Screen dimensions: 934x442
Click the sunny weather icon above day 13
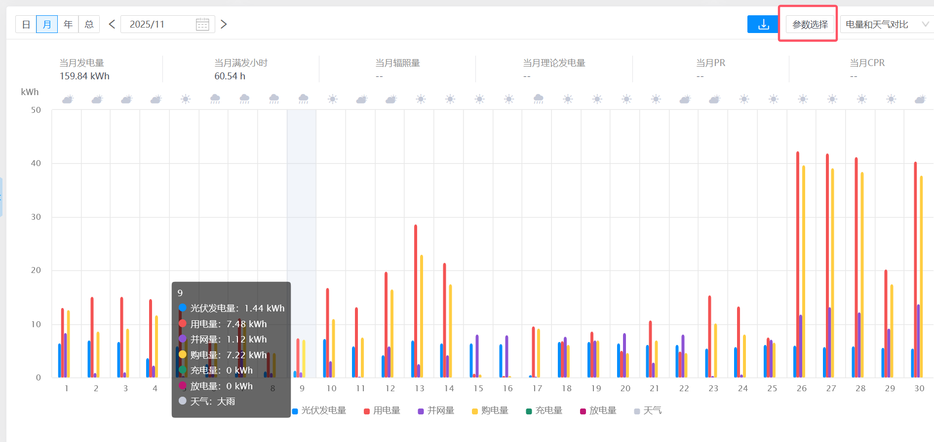tap(421, 99)
